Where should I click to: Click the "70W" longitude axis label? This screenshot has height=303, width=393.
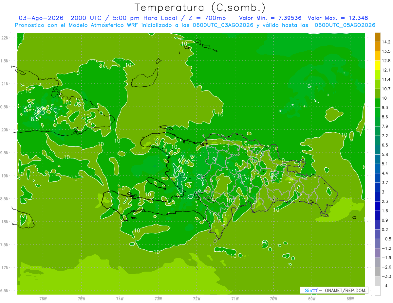tap(273, 299)
